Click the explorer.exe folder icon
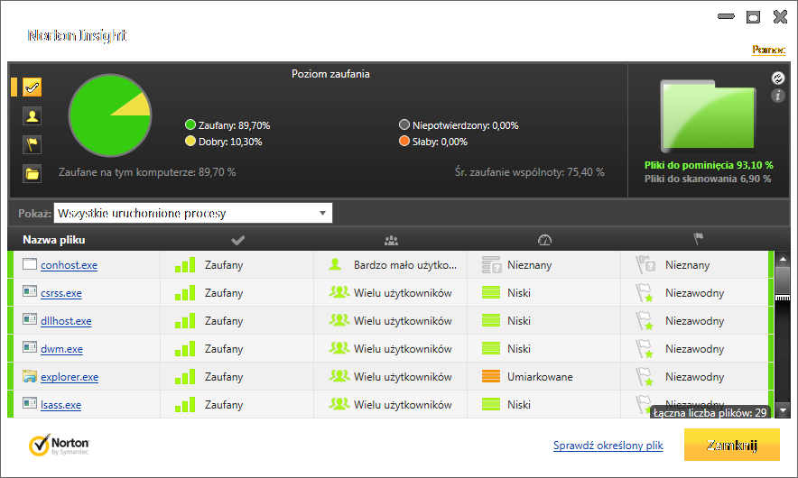This screenshot has height=478, width=798. click(x=30, y=376)
